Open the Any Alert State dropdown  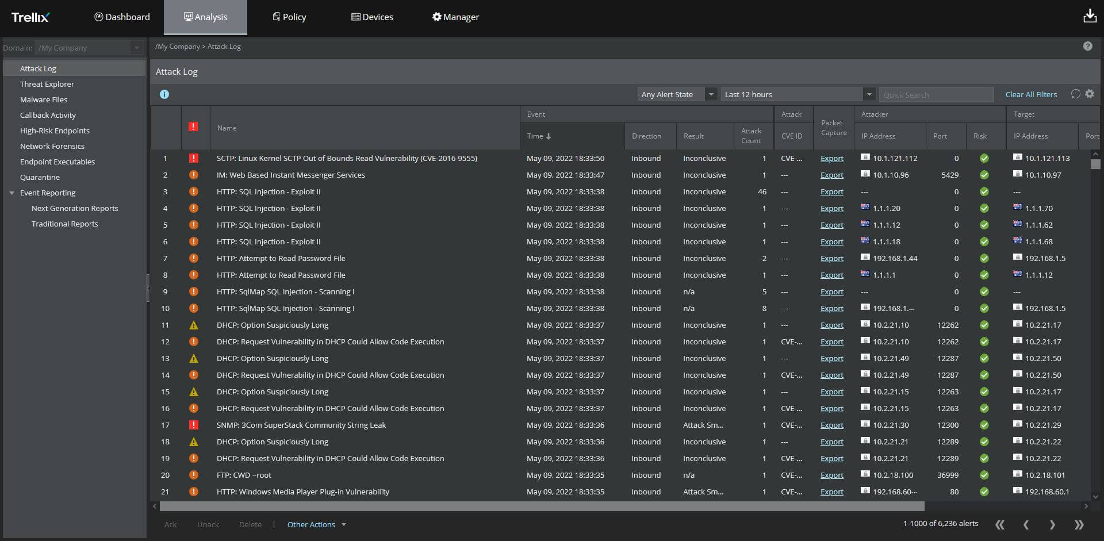677,94
